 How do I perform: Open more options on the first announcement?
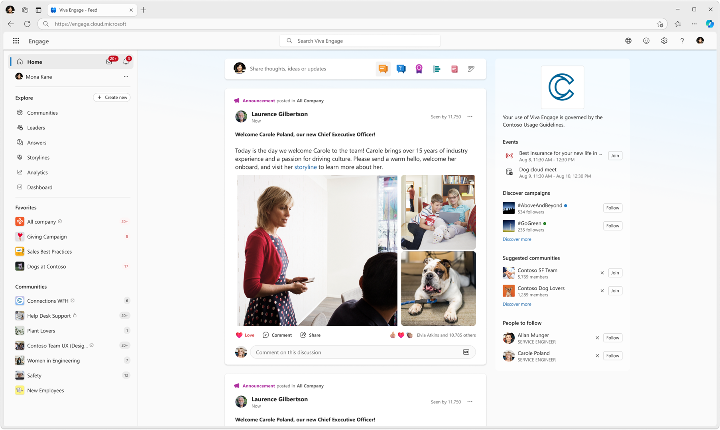click(470, 117)
